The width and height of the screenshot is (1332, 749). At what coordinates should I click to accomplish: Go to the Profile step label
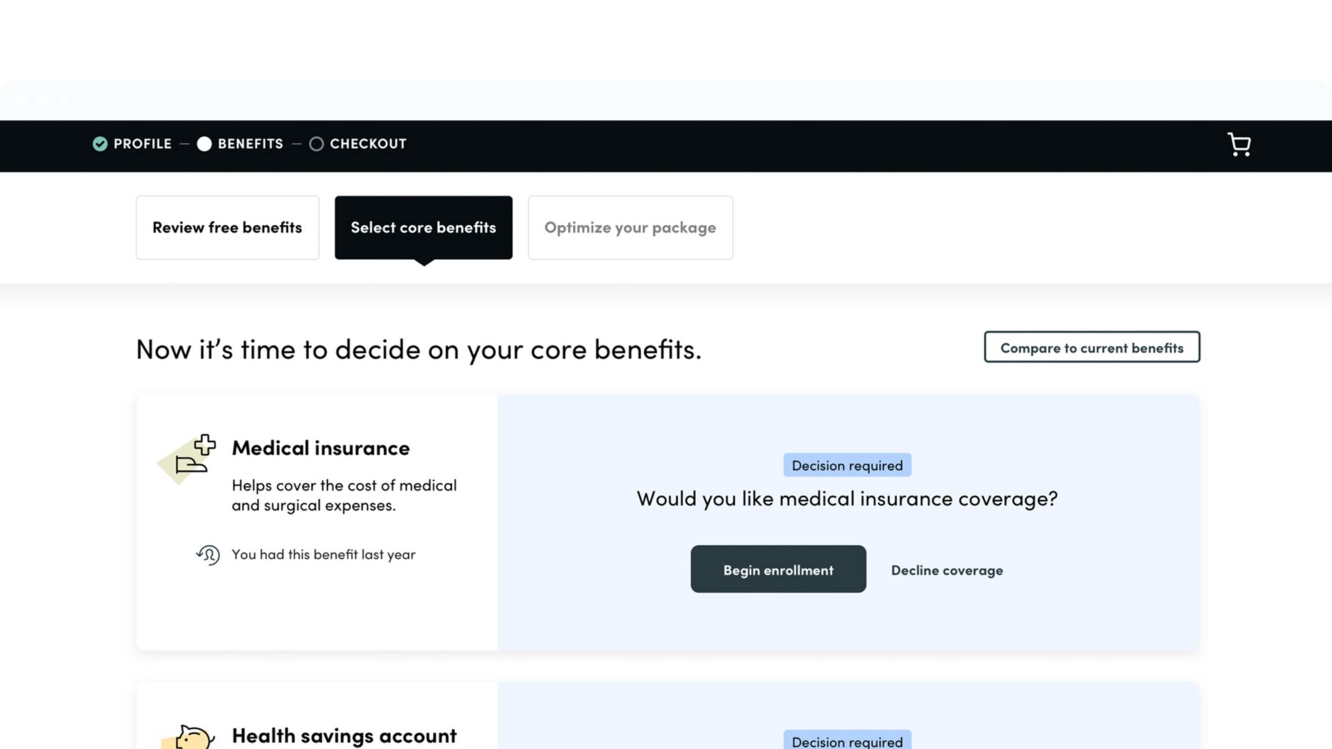tap(142, 144)
